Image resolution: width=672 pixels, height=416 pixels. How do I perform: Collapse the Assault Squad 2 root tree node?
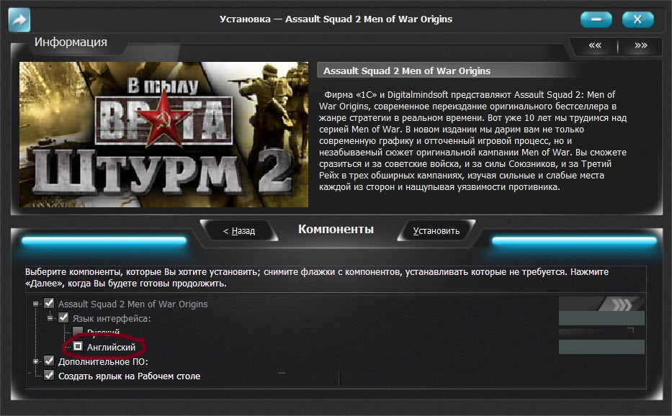click(x=35, y=304)
